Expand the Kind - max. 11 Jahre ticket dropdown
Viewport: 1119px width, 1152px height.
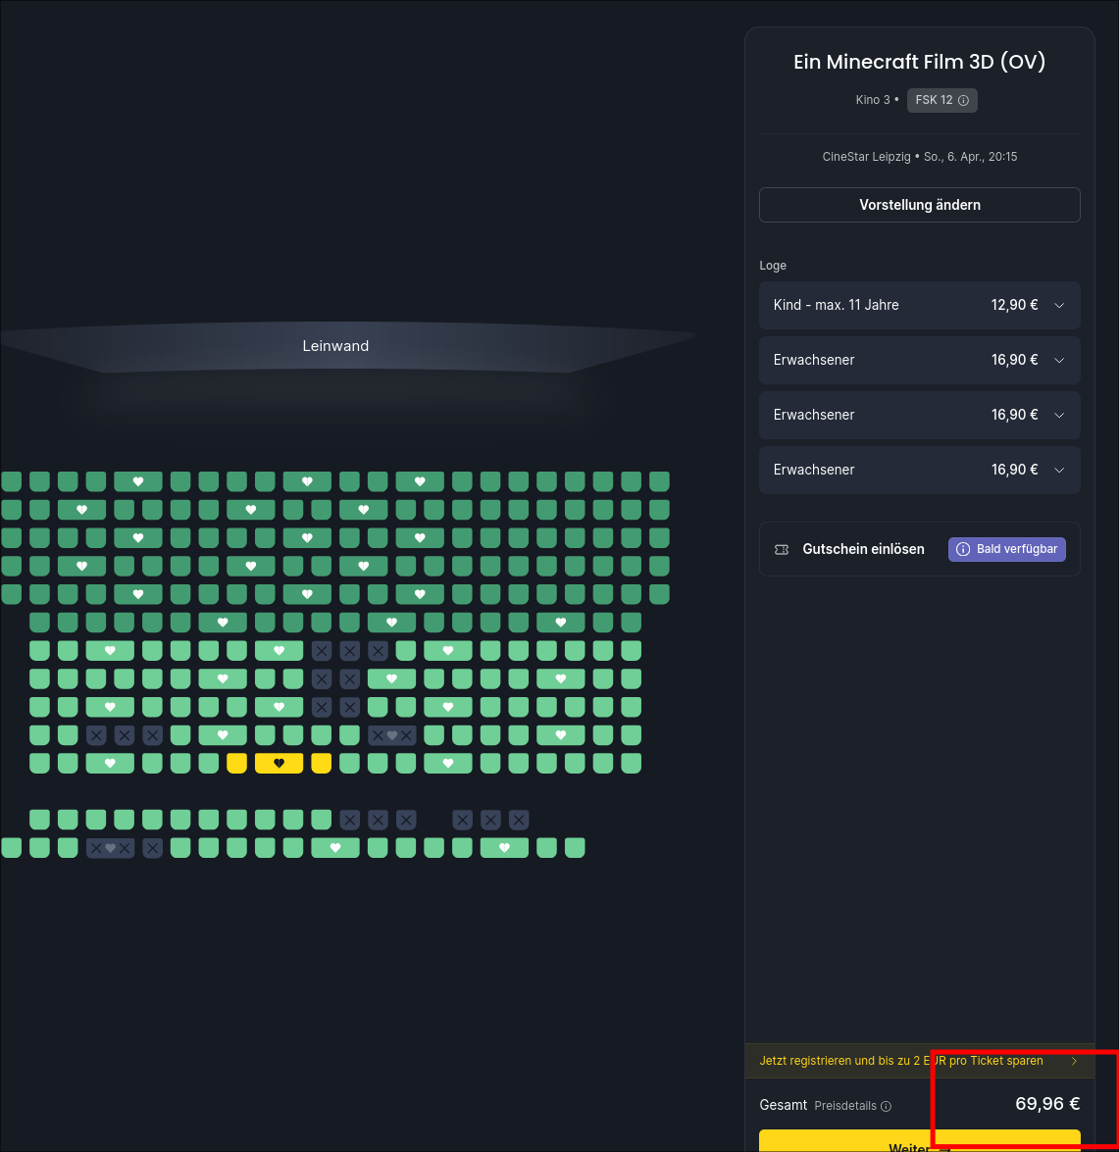(1059, 305)
